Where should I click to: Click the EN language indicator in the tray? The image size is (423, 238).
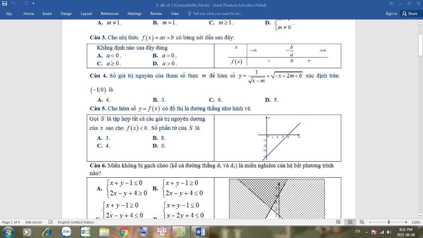tap(358, 231)
